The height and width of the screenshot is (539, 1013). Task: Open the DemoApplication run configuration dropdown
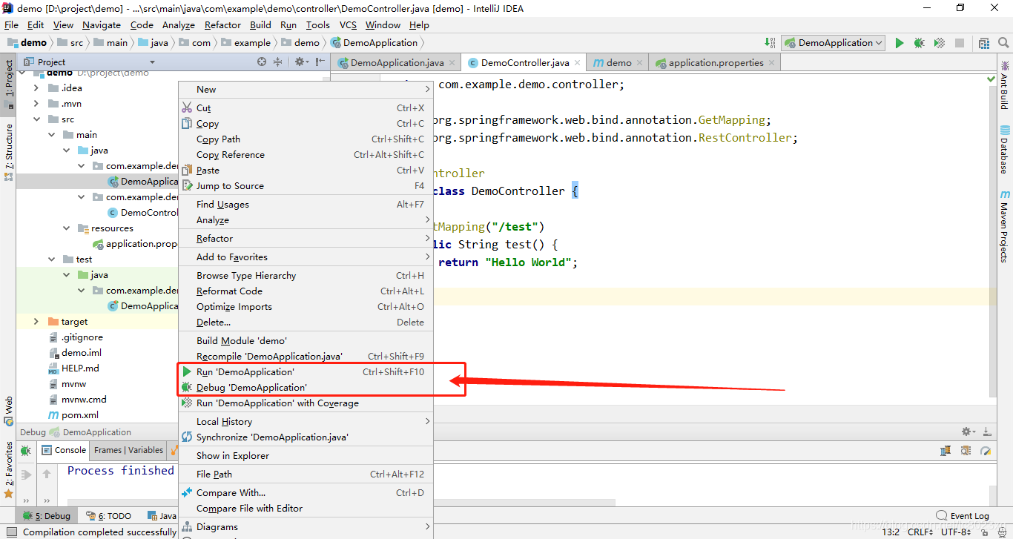(834, 43)
